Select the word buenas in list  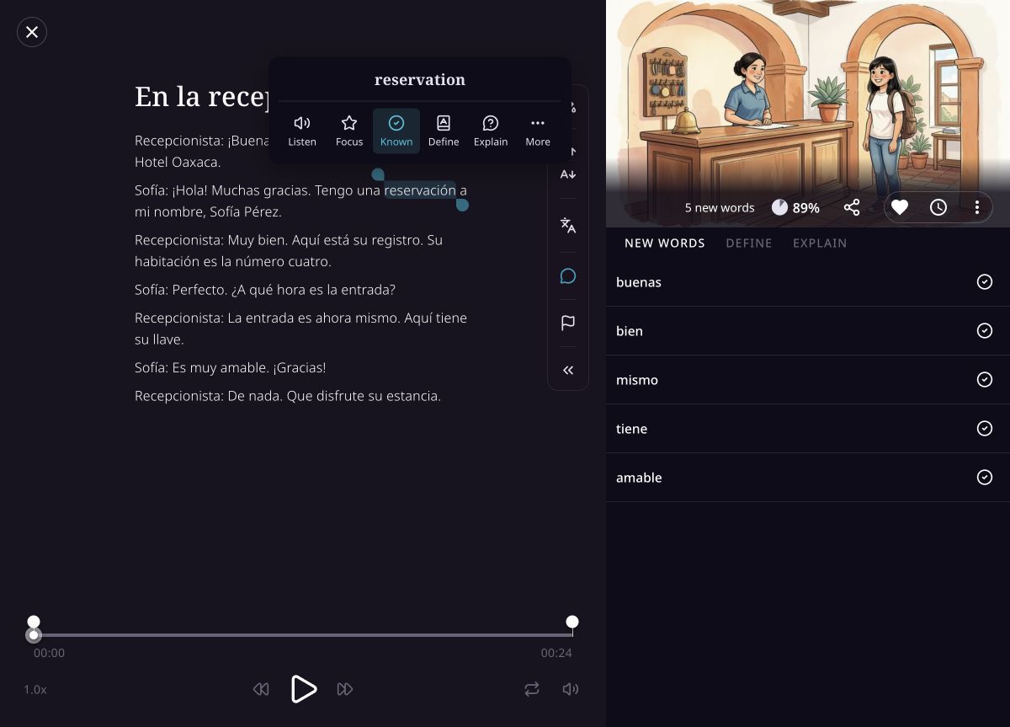[639, 282]
